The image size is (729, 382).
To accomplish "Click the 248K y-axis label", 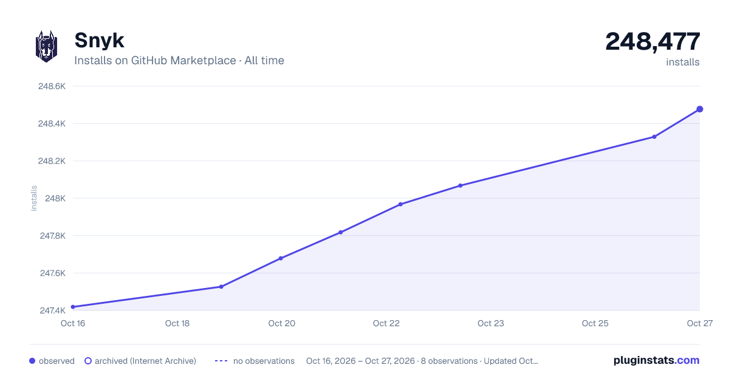I will [x=55, y=198].
